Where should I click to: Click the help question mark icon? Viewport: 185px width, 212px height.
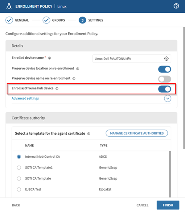(x=176, y=6)
